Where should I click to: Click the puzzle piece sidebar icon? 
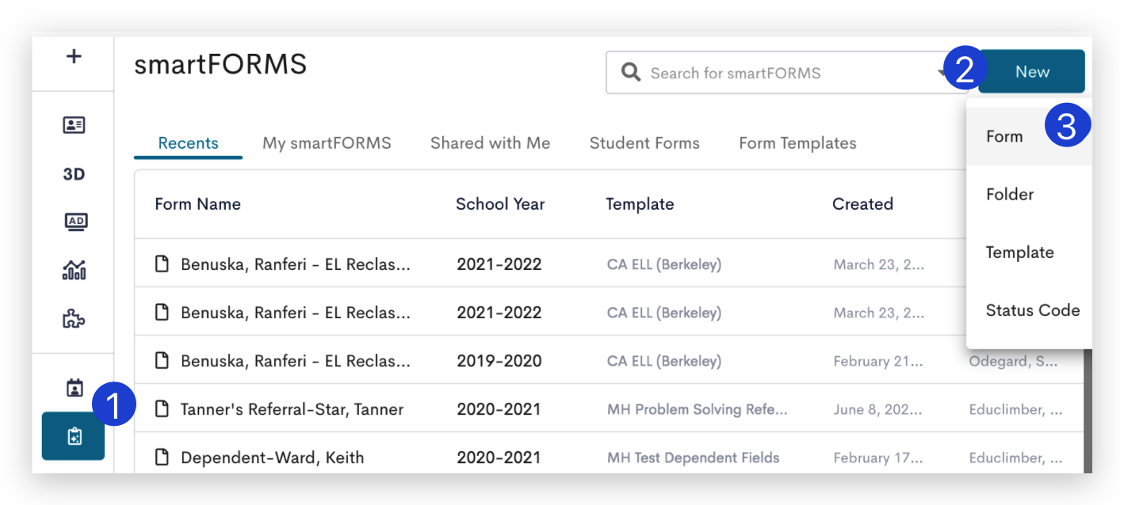[x=74, y=320]
